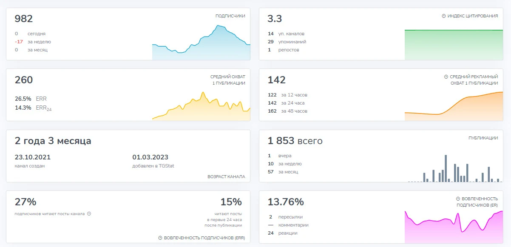511x247 pixels.
Task: Click the 'сегодня' label under subscribers
Action: tap(37, 34)
